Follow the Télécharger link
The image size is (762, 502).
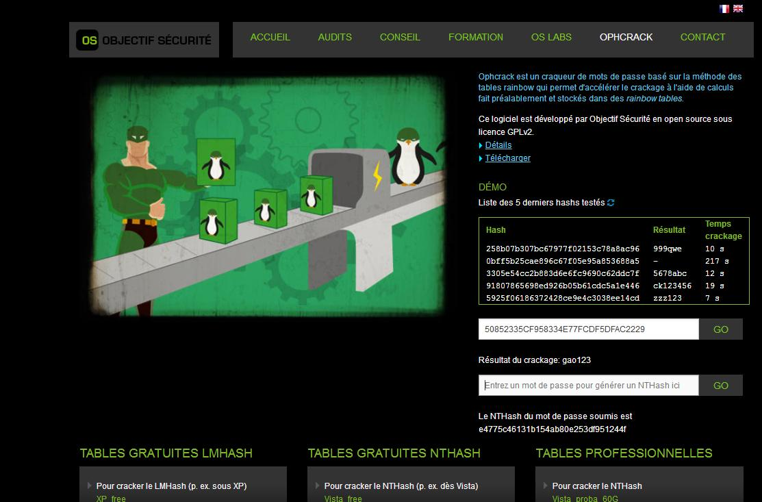507,158
